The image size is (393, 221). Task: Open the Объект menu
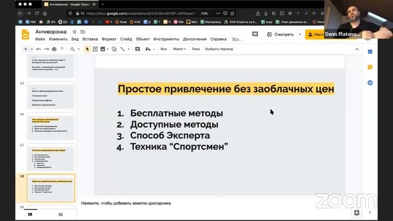pyautogui.click(x=142, y=39)
